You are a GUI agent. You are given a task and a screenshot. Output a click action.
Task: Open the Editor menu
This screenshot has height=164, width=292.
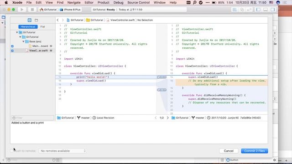point(89,2)
